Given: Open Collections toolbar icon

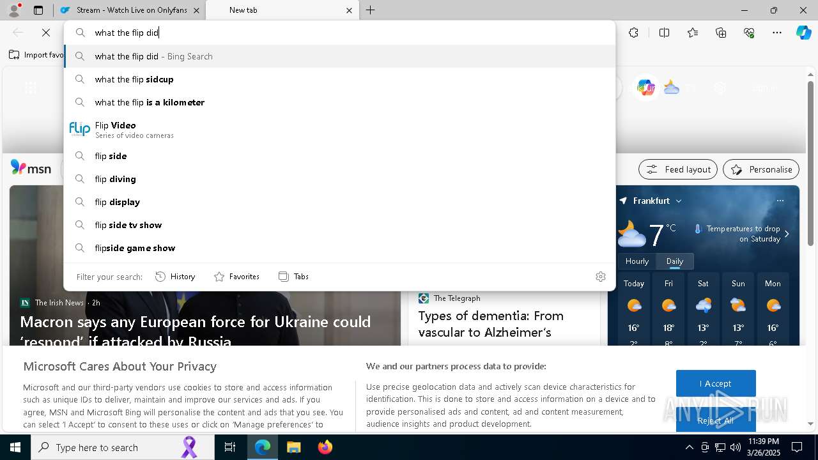Looking at the screenshot, I should pos(721,33).
